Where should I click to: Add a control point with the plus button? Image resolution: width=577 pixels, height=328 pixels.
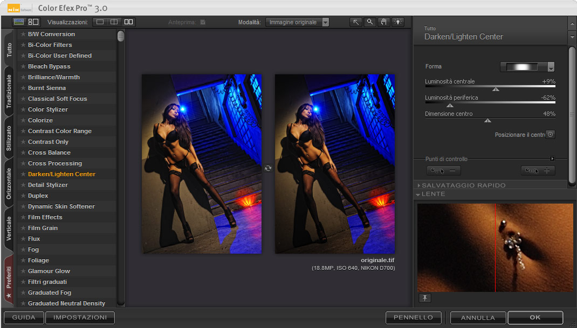click(x=538, y=171)
